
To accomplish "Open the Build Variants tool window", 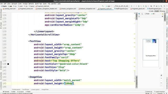I will click(x=1, y=65).
